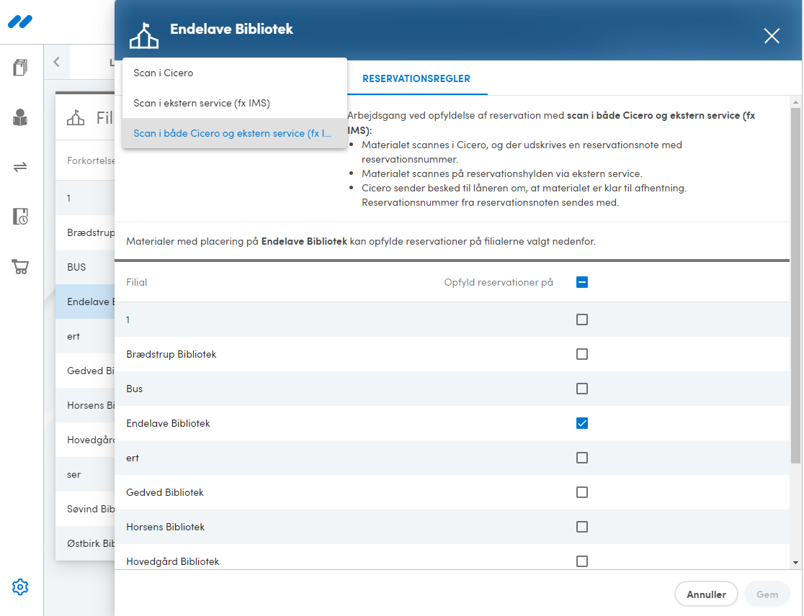Switch to the Reservationsregler tab
Screen dimensions: 804x616
tap(416, 79)
